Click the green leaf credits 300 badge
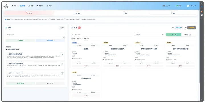 [179, 6]
